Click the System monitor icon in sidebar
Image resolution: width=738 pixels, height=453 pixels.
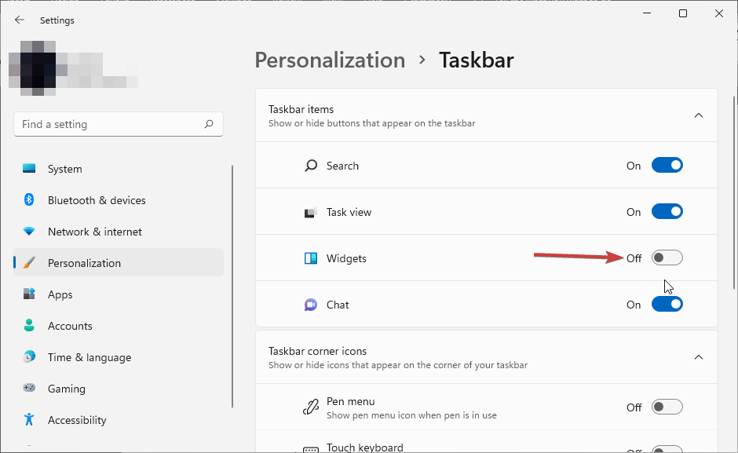click(29, 169)
